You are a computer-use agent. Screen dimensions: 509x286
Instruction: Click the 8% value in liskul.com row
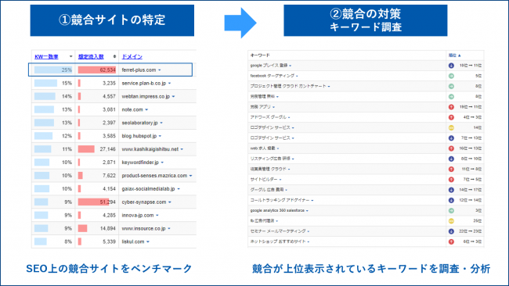point(68,241)
